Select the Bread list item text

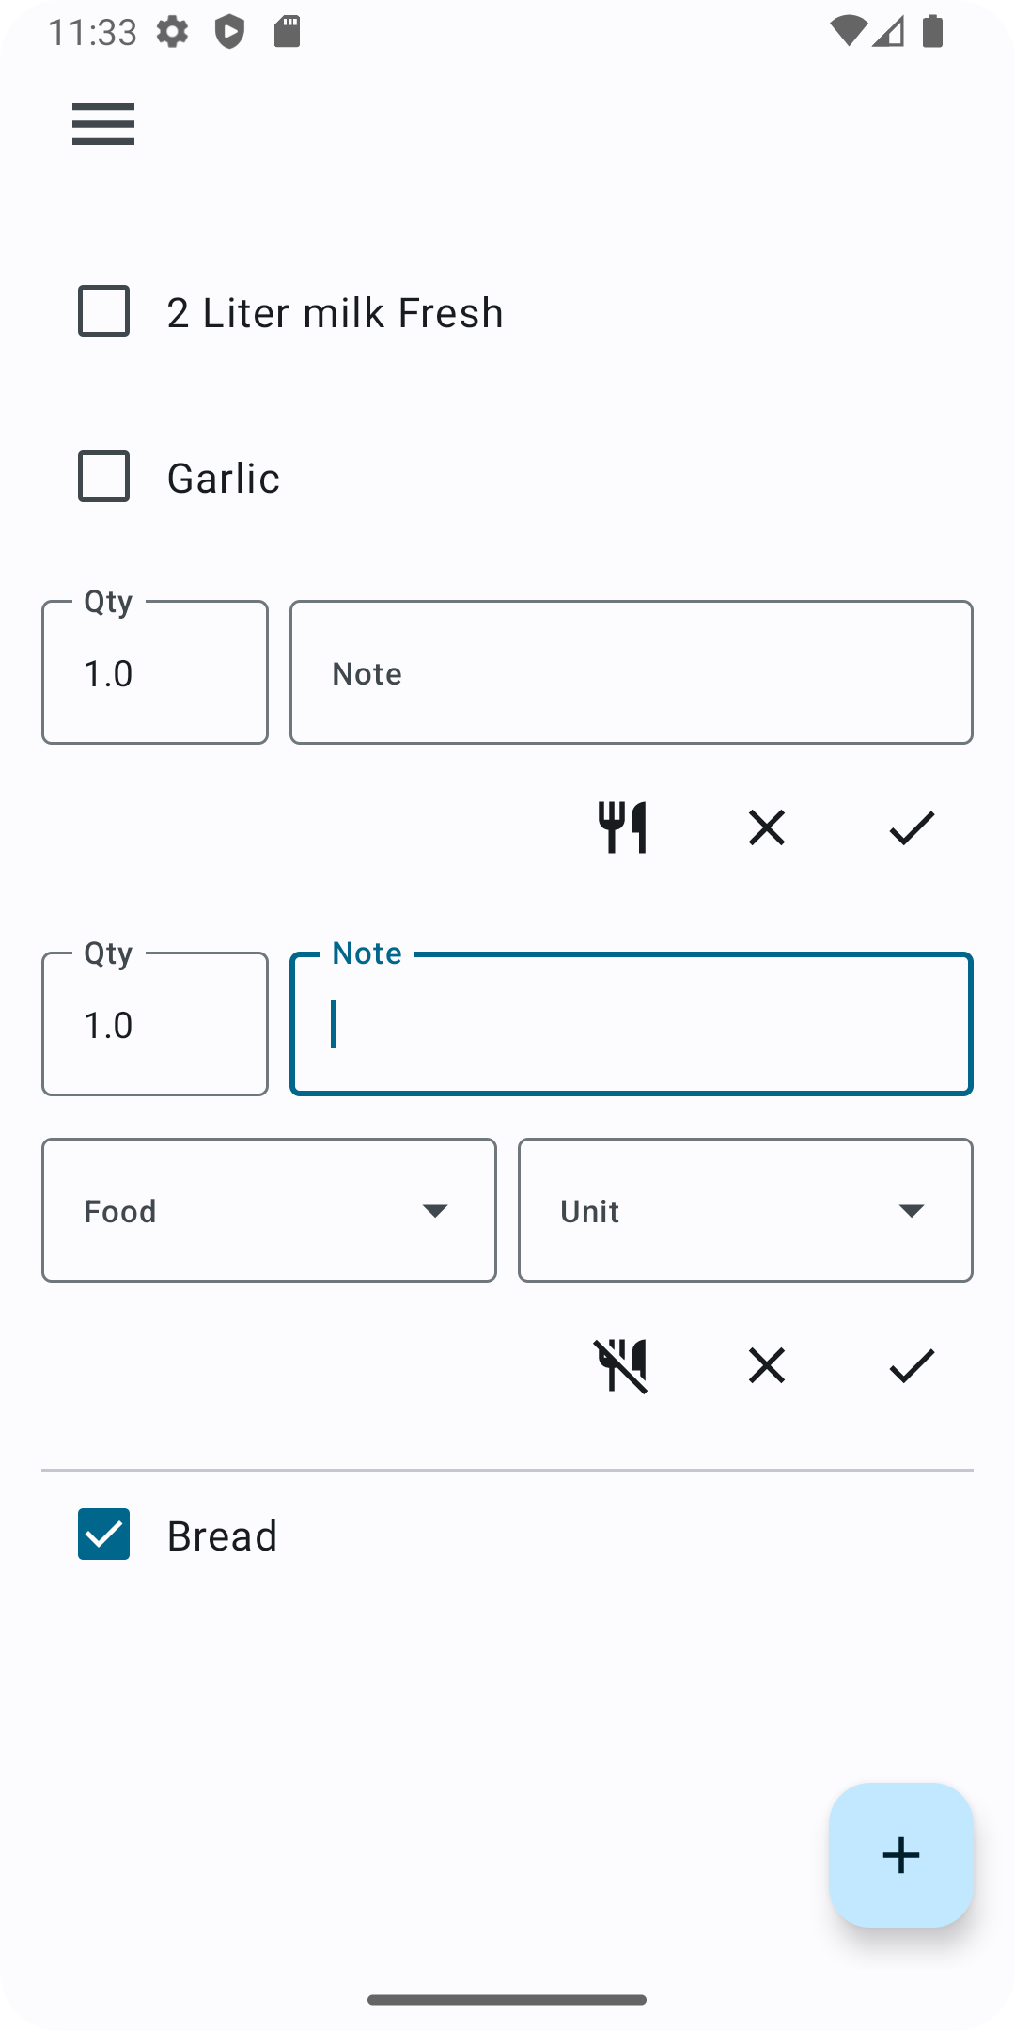[x=223, y=1535]
